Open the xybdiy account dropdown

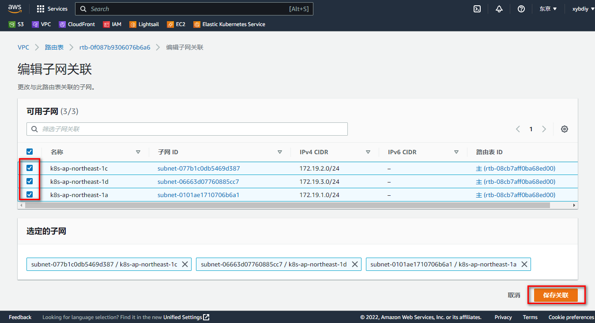[x=583, y=9]
